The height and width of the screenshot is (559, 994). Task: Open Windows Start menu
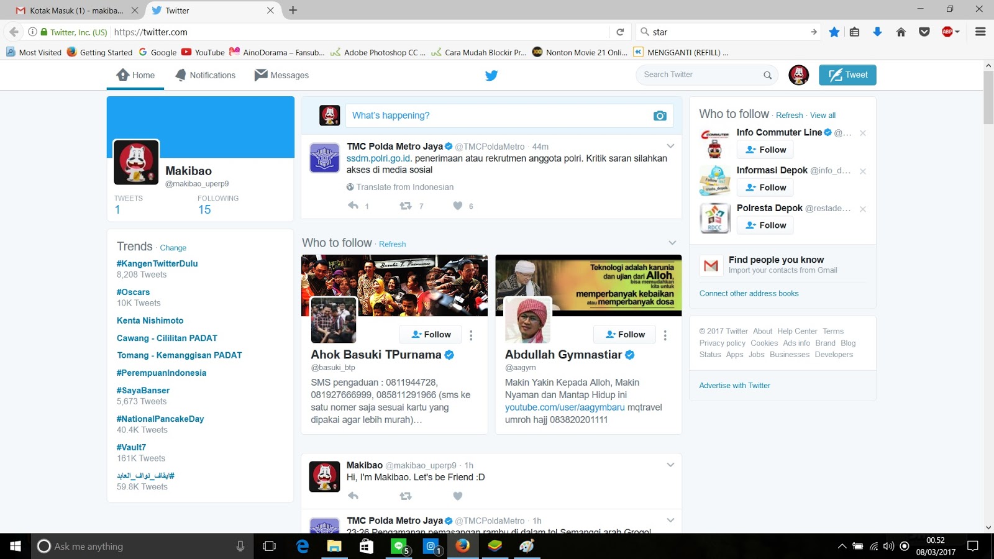coord(16,546)
